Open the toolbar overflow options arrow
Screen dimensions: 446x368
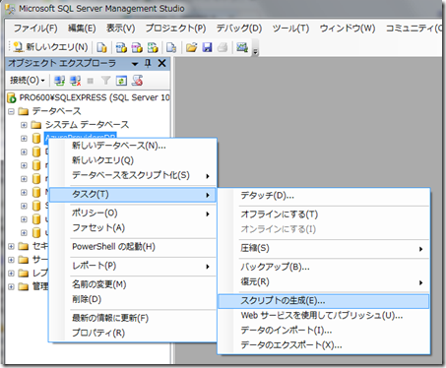click(x=256, y=51)
